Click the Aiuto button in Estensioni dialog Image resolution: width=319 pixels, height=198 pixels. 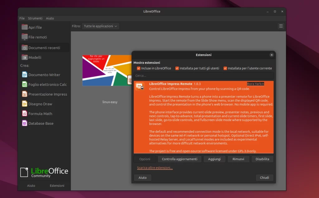(142, 177)
